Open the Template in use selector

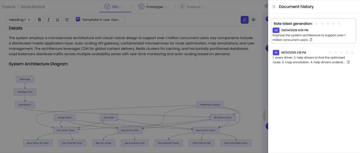pyautogui.click(x=99, y=20)
